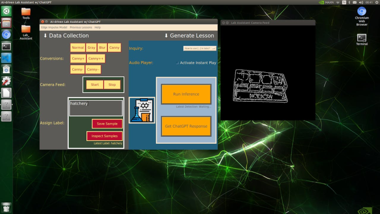This screenshot has height=214, width=380.
Task: Apply the Canny-- conversion
Action: click(93, 69)
